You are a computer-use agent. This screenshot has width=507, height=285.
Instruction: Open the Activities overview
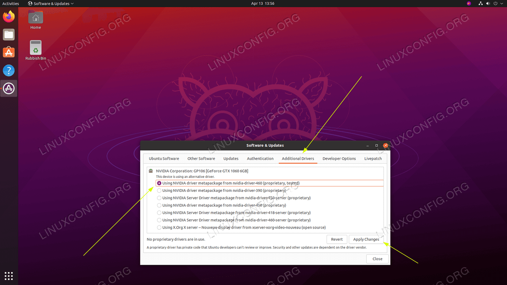11,3
